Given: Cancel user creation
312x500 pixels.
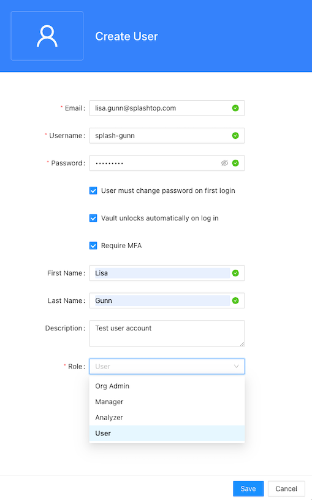Looking at the screenshot, I should [286, 488].
